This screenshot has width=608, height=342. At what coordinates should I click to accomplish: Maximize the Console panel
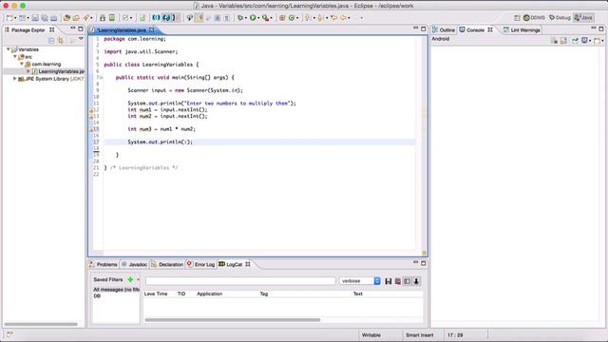click(601, 28)
